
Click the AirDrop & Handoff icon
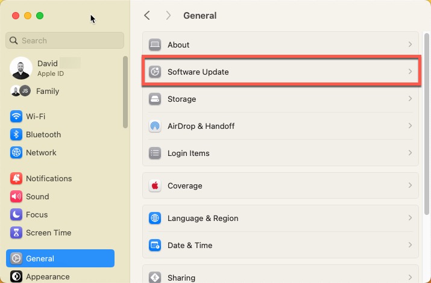tap(155, 126)
